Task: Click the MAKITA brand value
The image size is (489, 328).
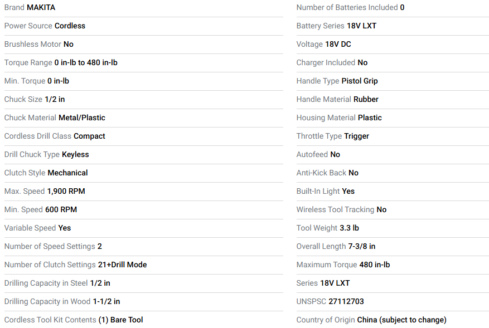Action: click(41, 7)
